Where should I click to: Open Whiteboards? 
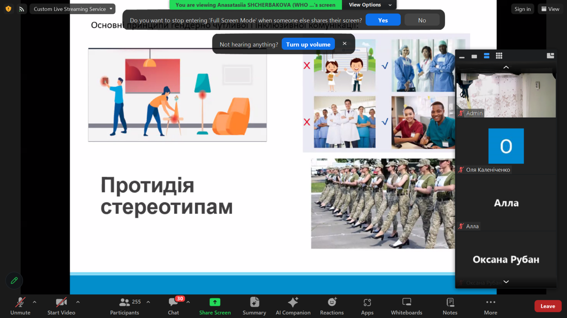tap(406, 306)
